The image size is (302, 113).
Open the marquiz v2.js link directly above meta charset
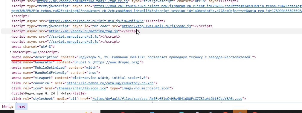73,42
